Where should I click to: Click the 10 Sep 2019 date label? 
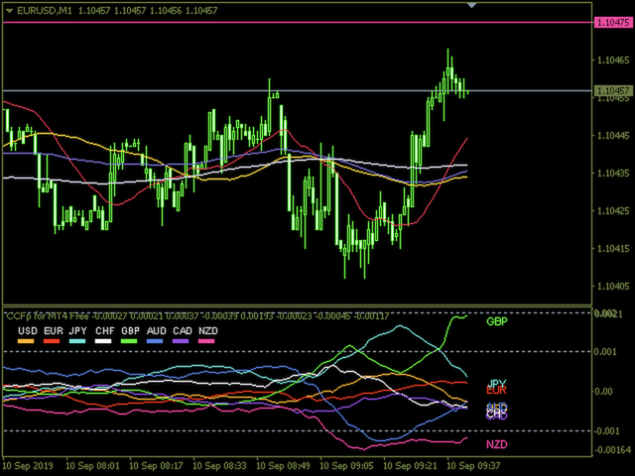pos(30,464)
